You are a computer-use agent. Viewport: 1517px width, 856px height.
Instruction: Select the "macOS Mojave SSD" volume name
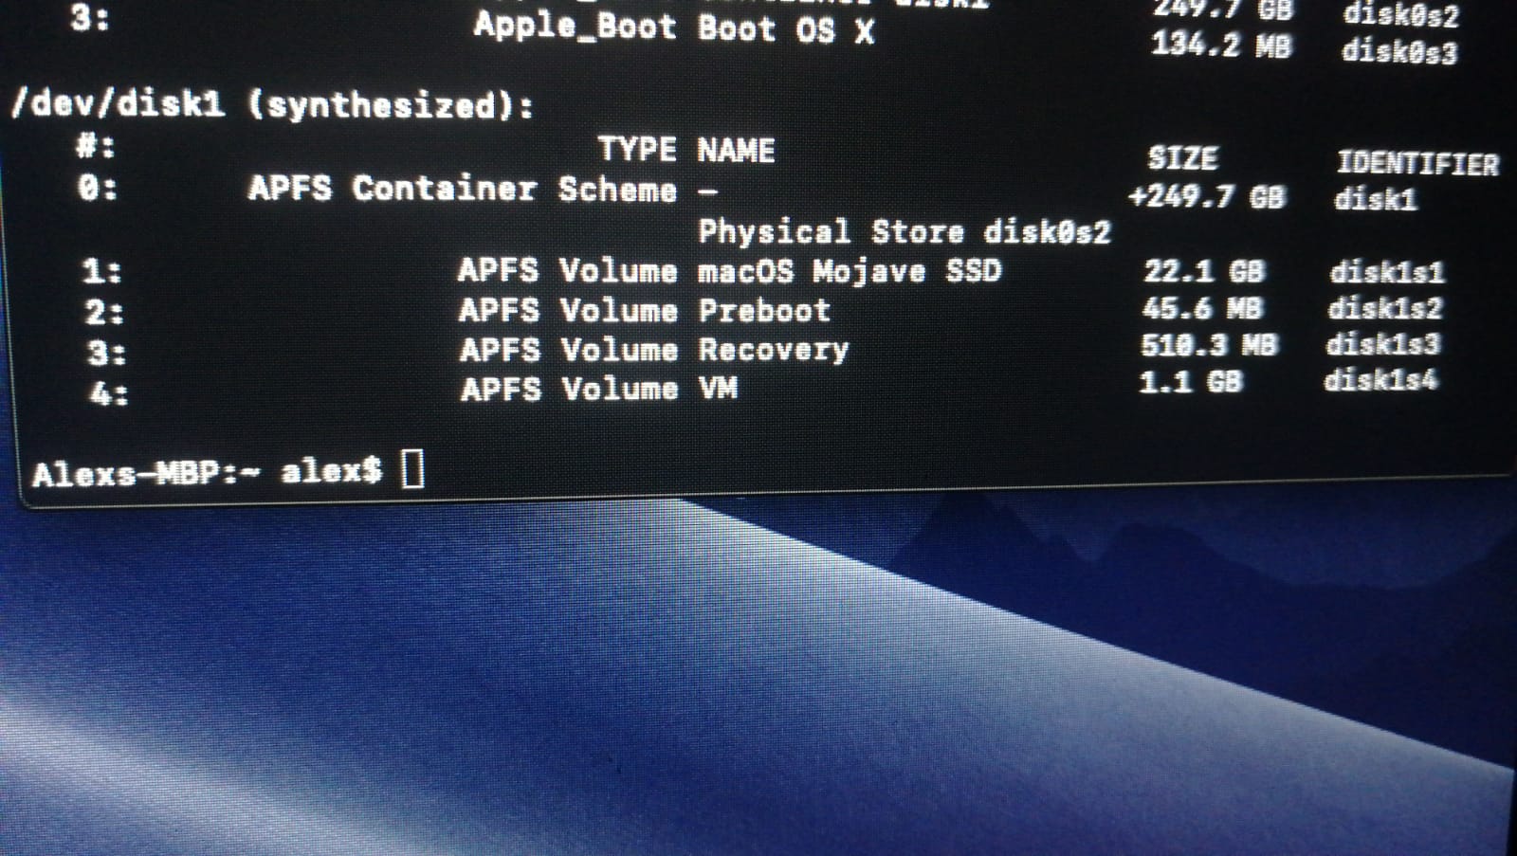pyautogui.click(x=850, y=271)
